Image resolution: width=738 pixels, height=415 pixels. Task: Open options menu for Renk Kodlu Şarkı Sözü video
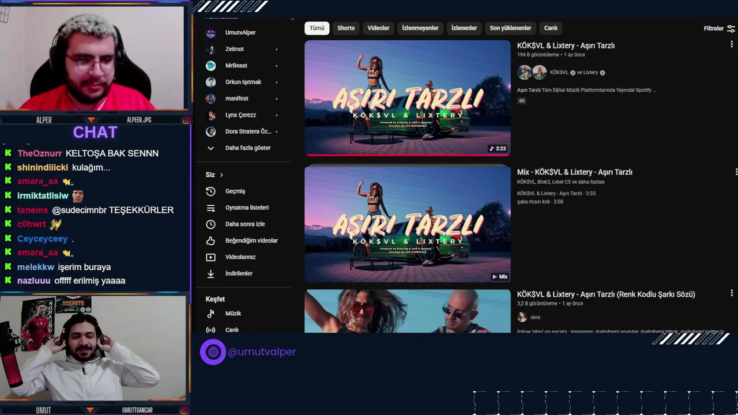click(732, 293)
